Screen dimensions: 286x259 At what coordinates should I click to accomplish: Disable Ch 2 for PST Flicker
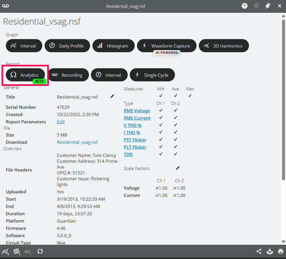(175, 139)
